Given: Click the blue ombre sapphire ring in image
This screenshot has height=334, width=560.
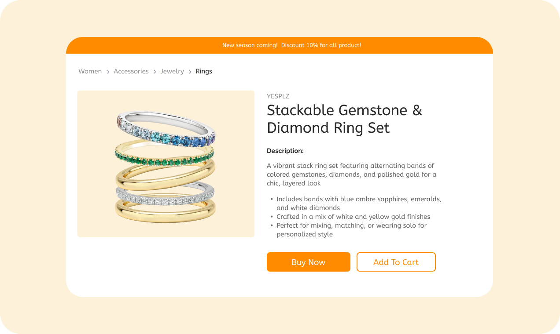Looking at the screenshot, I should click(x=166, y=129).
